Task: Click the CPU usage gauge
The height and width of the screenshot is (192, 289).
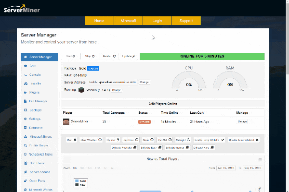Action: 189,80
